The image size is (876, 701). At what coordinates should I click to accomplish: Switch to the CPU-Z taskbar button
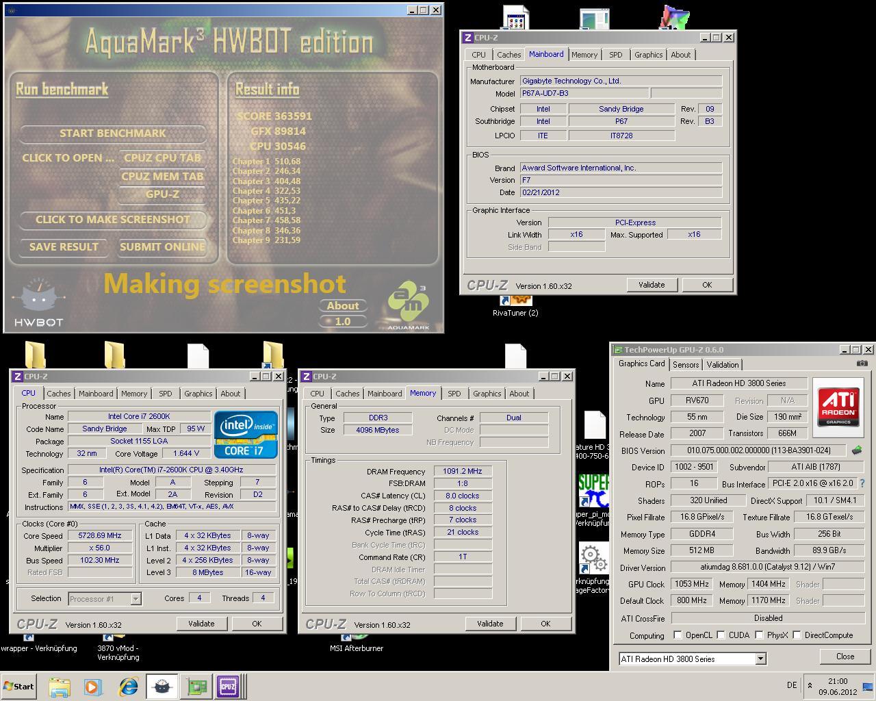229,687
